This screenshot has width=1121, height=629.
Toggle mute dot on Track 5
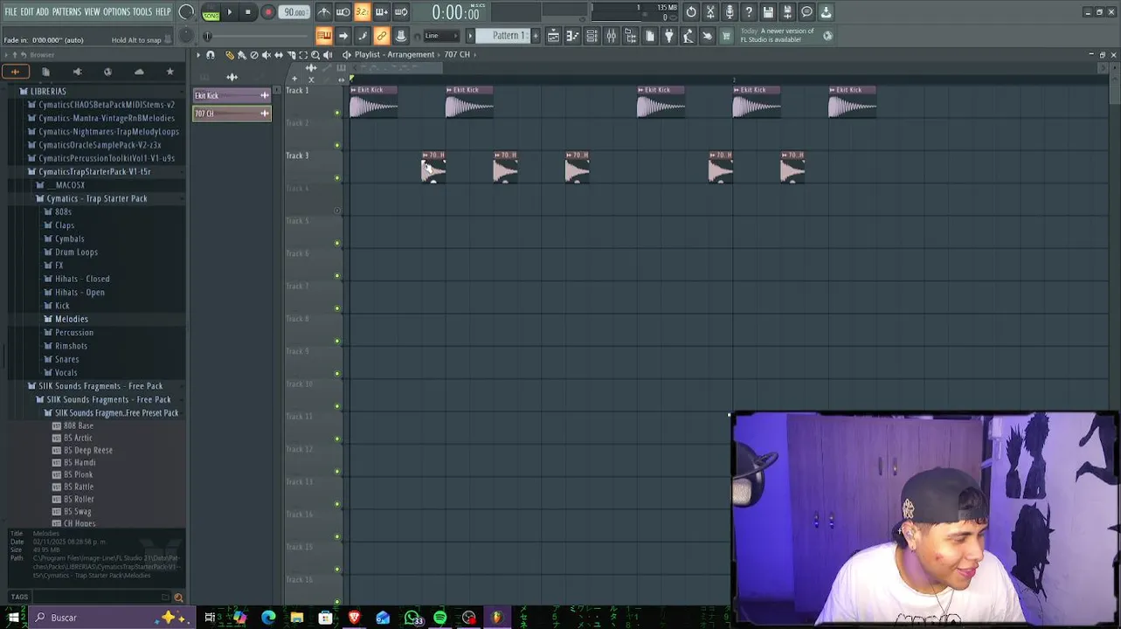(x=337, y=244)
